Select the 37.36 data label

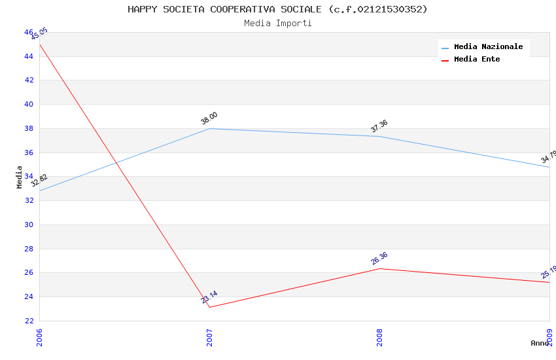pyautogui.click(x=379, y=126)
